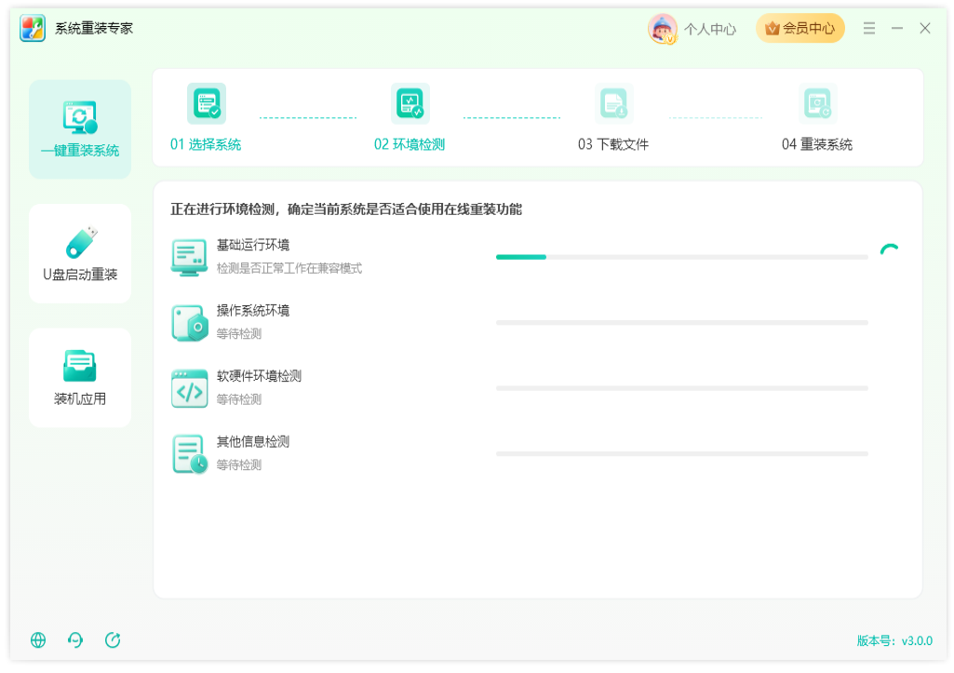Click the 03 下载文件 step label
The width and height of the screenshot is (954, 673).
[x=613, y=144]
